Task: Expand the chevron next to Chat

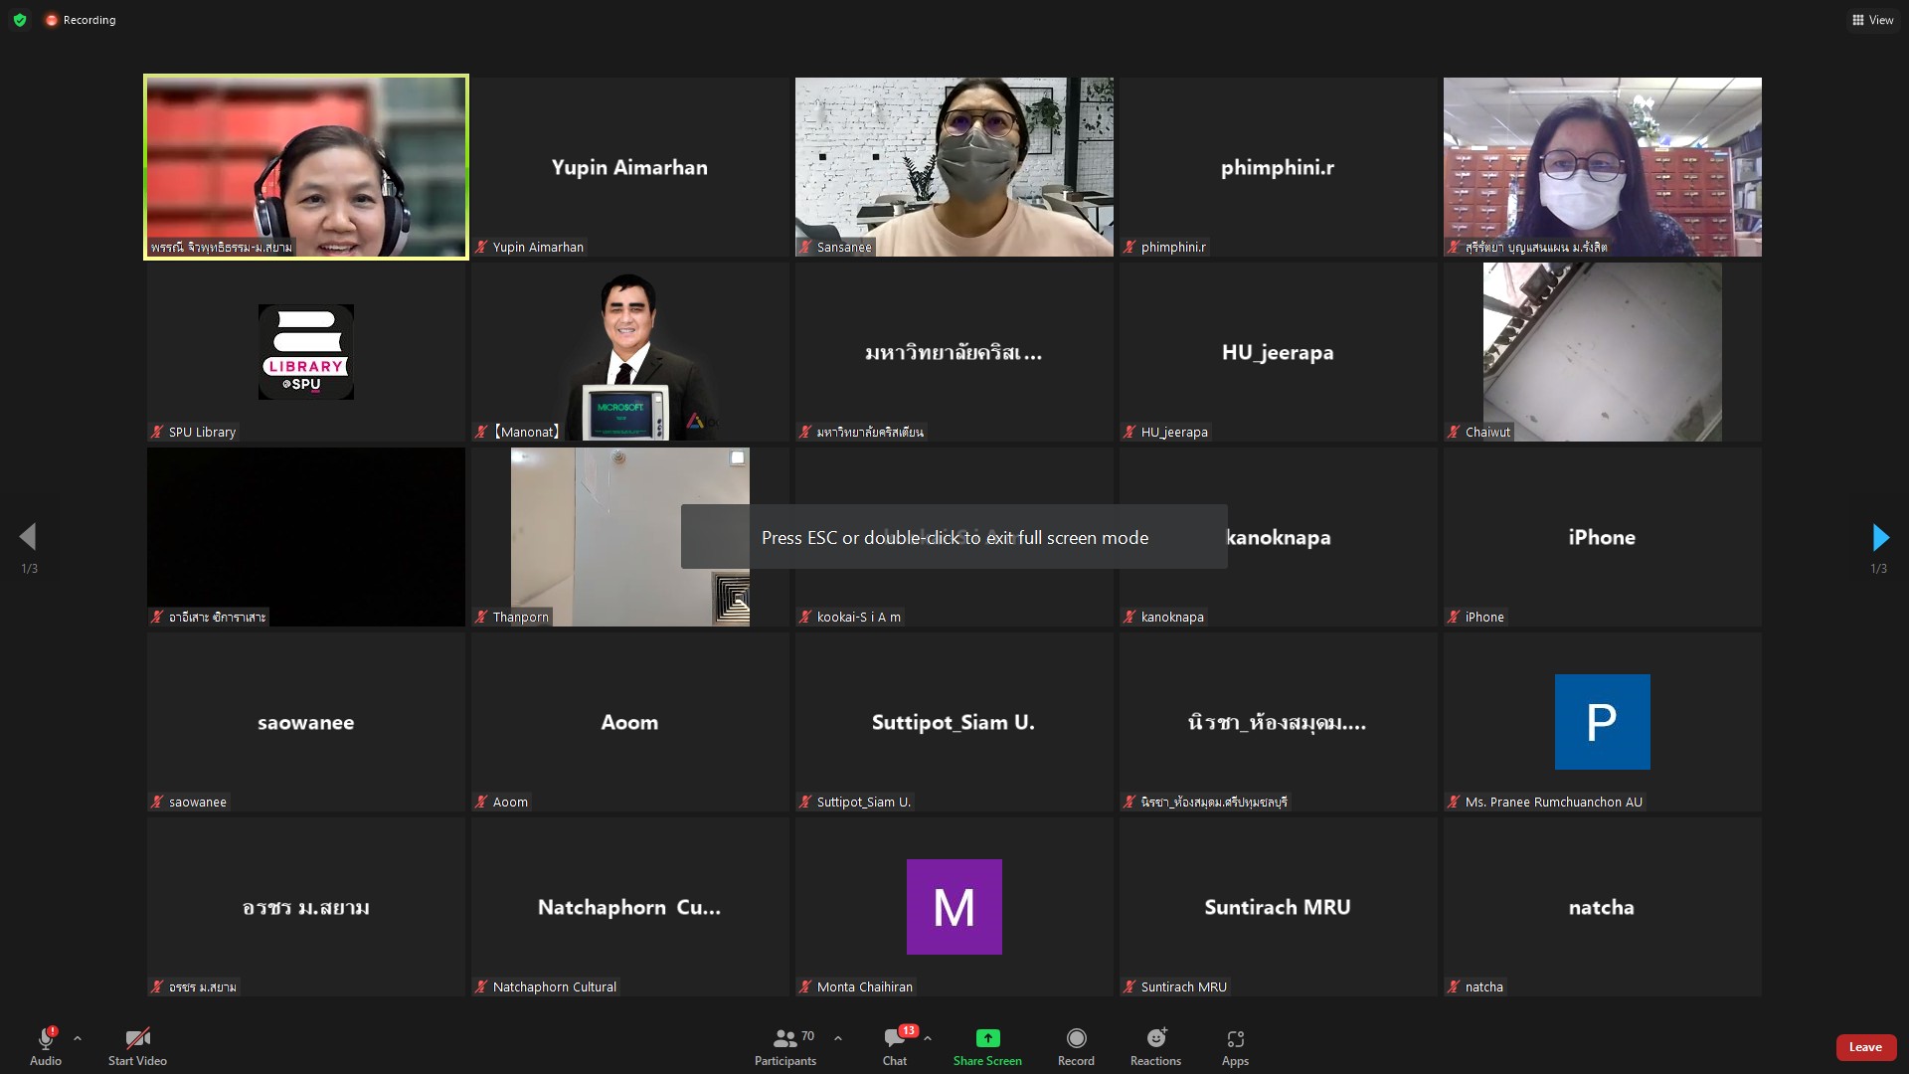Action: point(928,1038)
